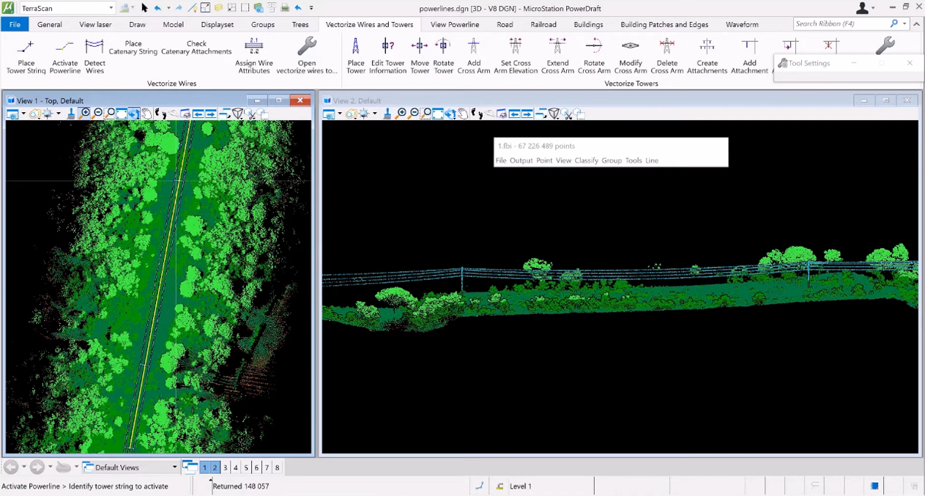Open the Default Views dropdown
Viewport: 925px width, 496px height.
[174, 467]
